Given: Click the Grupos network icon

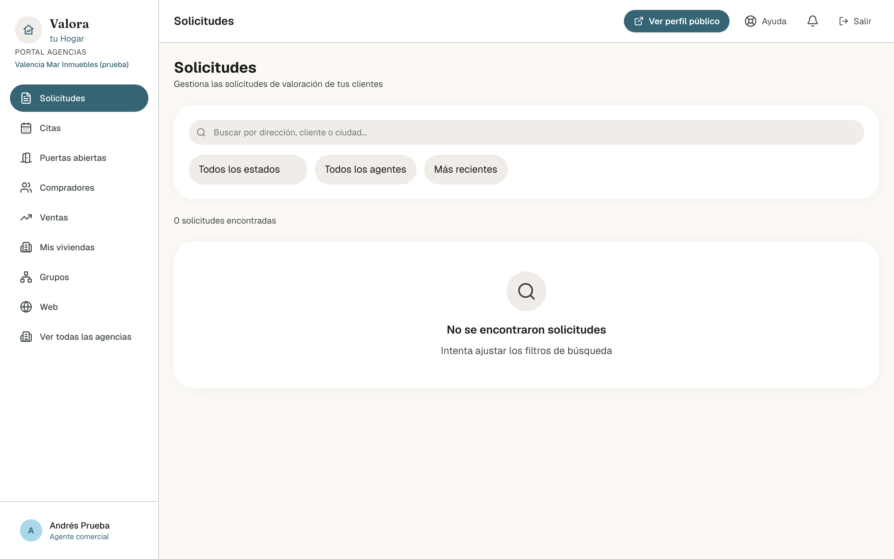Looking at the screenshot, I should (26, 277).
